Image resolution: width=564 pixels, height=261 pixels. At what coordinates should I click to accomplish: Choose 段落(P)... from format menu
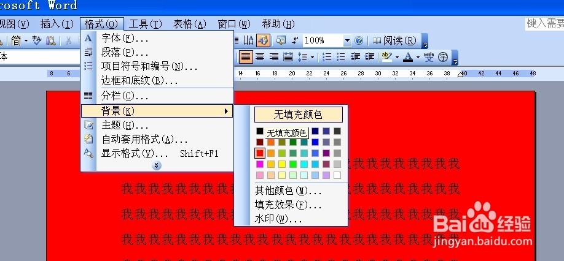point(157,52)
